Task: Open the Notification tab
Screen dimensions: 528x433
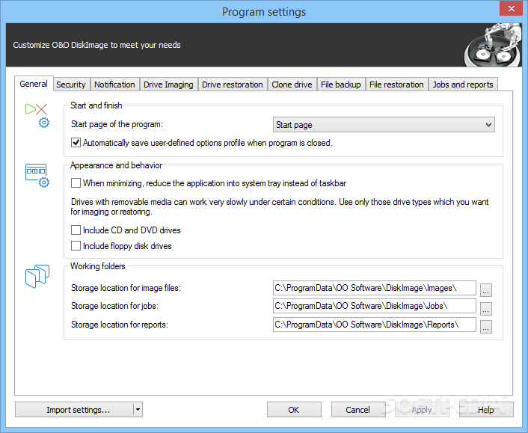Action: pyautogui.click(x=114, y=85)
